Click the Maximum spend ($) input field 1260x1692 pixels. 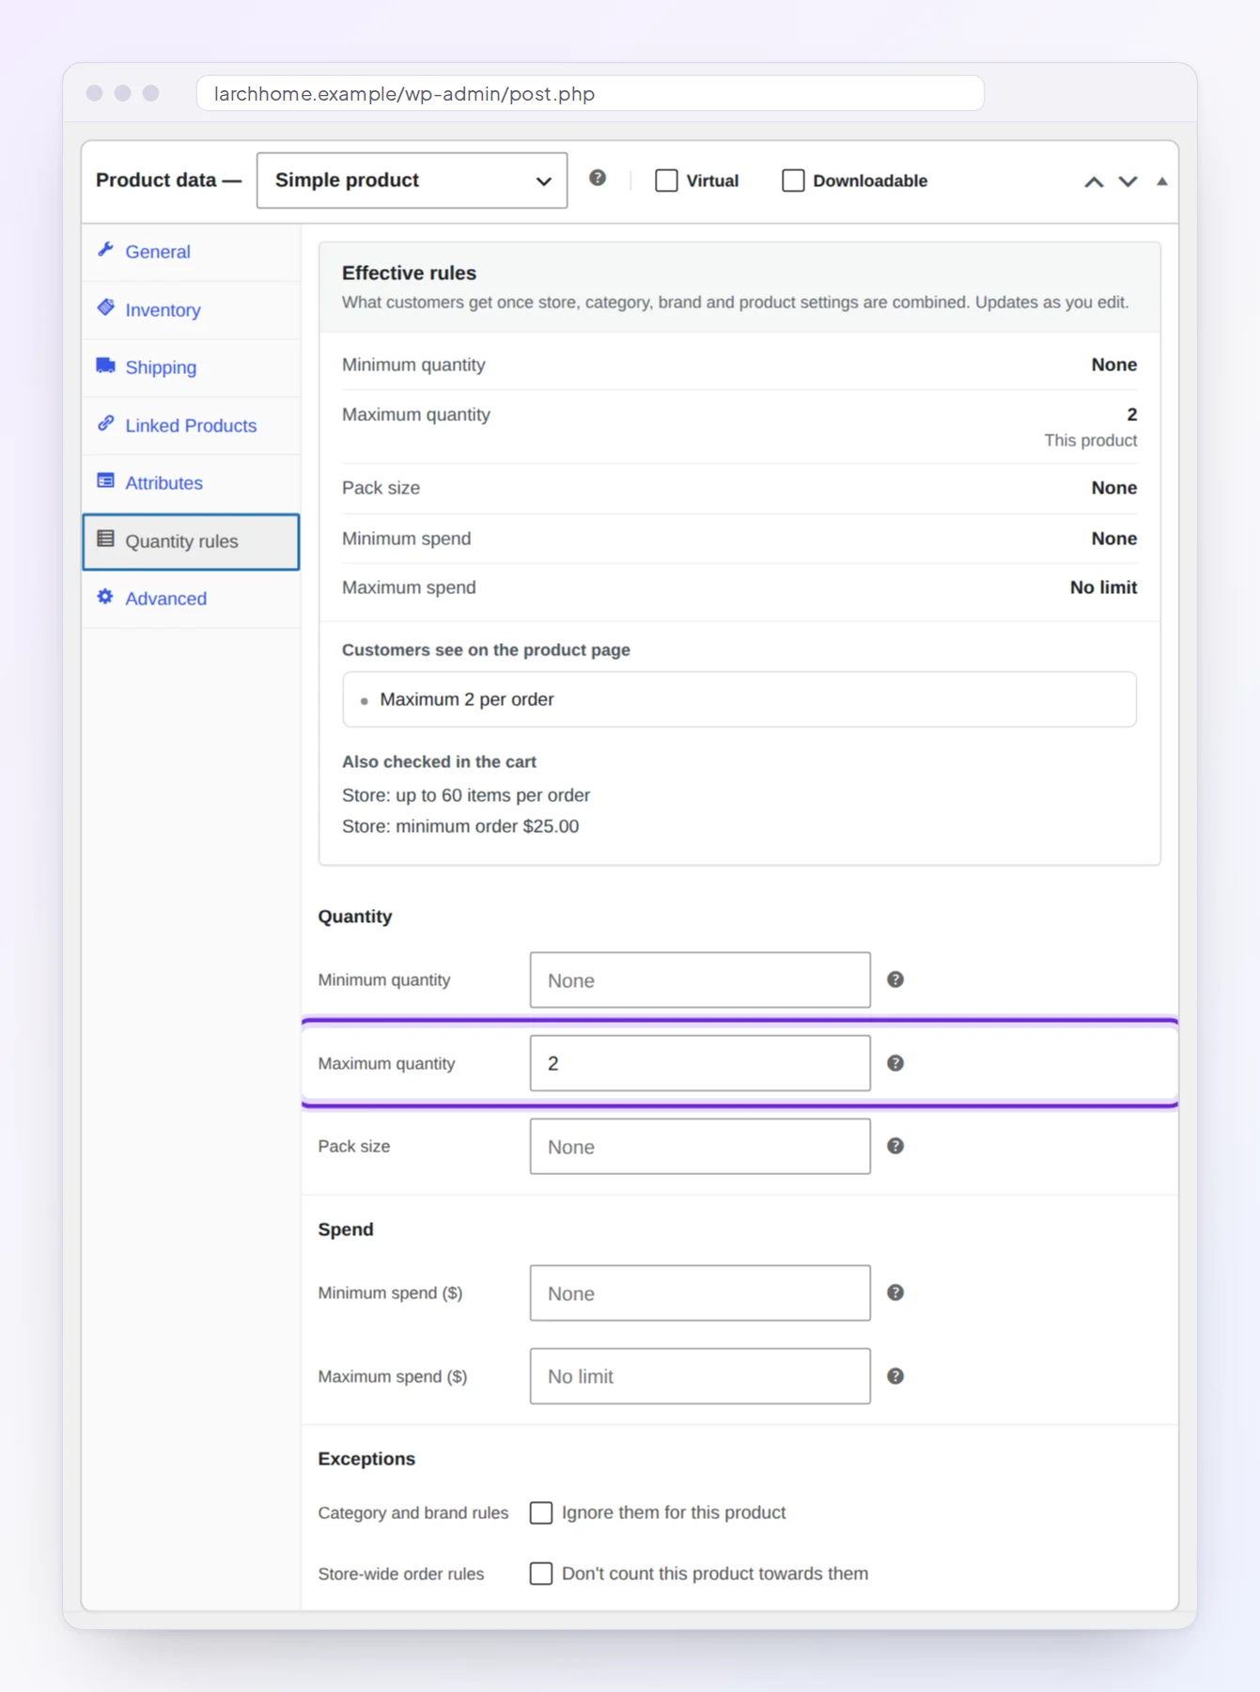[700, 1376]
